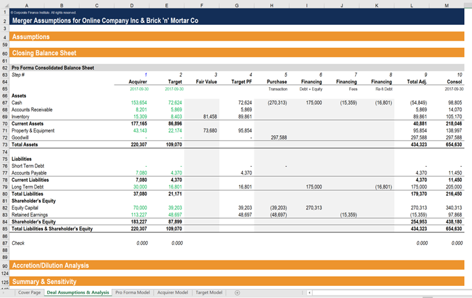Viewport: 472px width, 298px height.
Task: Select Total Adj. Current Assets value 40,881
Action: [x=420, y=124]
